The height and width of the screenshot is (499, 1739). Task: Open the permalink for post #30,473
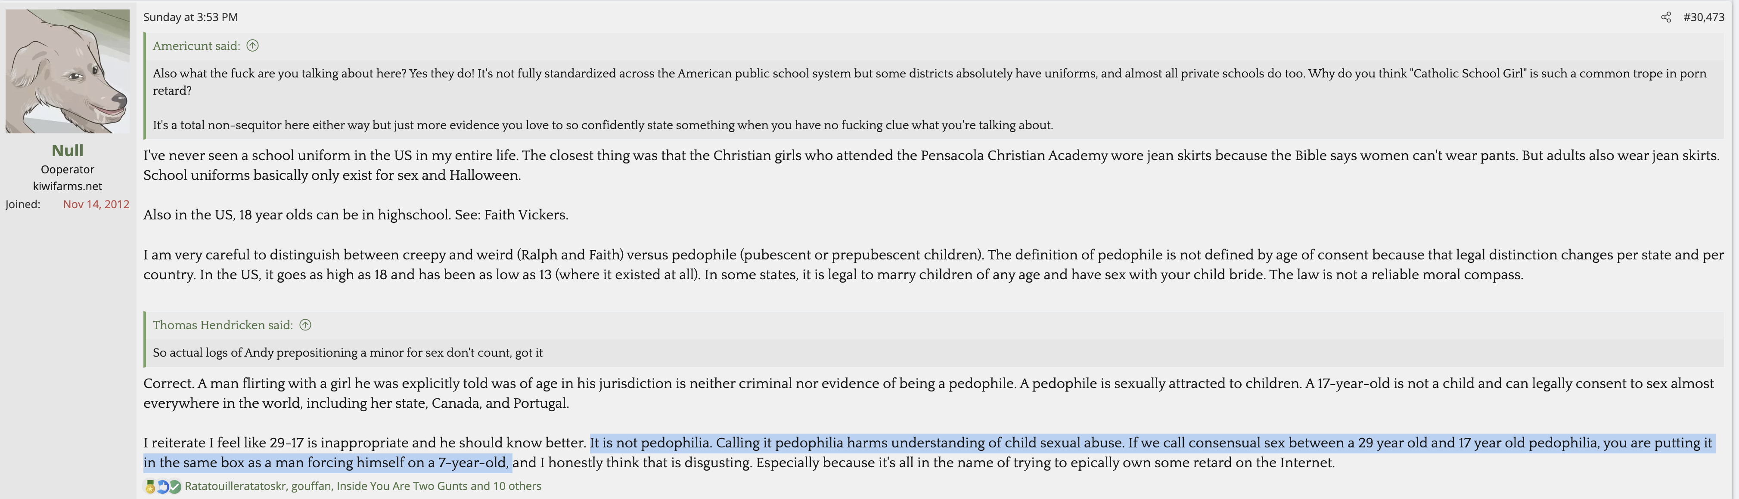pos(1703,17)
